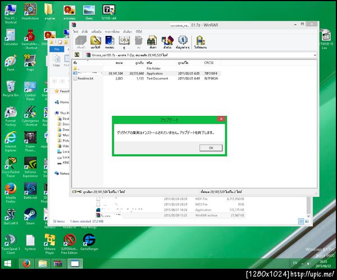The image size is (337, 280).
Task: Select Favorites in Explorer navigation pane
Action: point(62,91)
